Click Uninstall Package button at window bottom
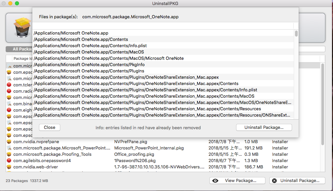 pos(297,180)
